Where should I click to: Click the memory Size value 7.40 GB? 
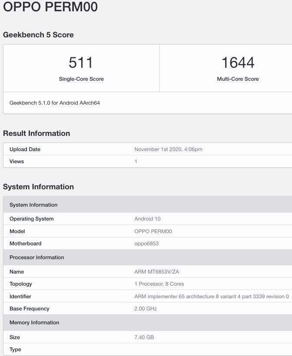(144, 337)
